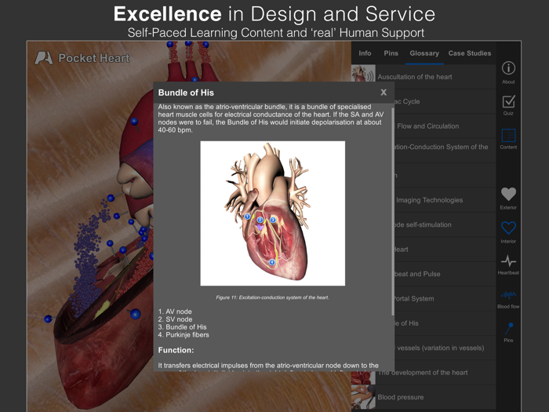The height and width of the screenshot is (412, 549).
Task: Select the Blood pressure thumbnail
Action: tap(363, 397)
